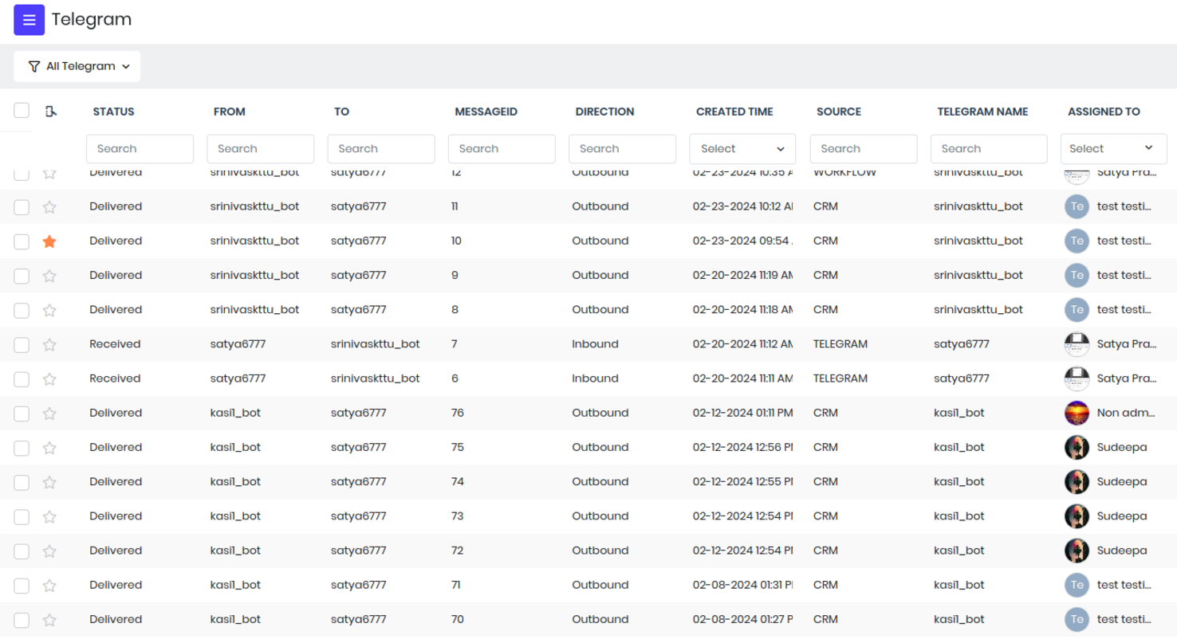Click Satya Pra... avatar in message 7 row
Image resolution: width=1177 pixels, height=639 pixels.
pos(1077,344)
